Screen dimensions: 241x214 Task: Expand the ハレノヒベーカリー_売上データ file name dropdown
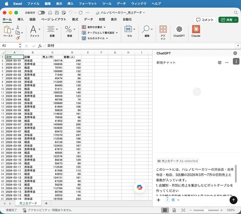click(144, 12)
